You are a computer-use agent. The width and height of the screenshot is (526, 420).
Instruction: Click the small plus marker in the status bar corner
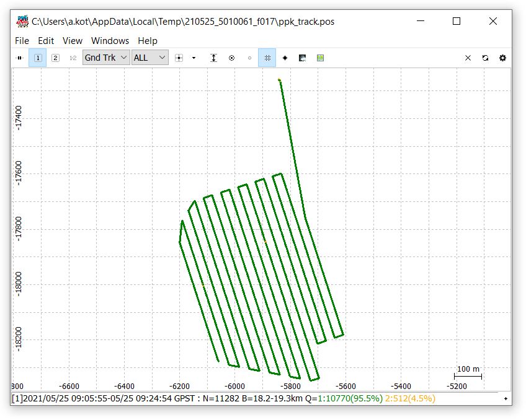click(x=506, y=398)
